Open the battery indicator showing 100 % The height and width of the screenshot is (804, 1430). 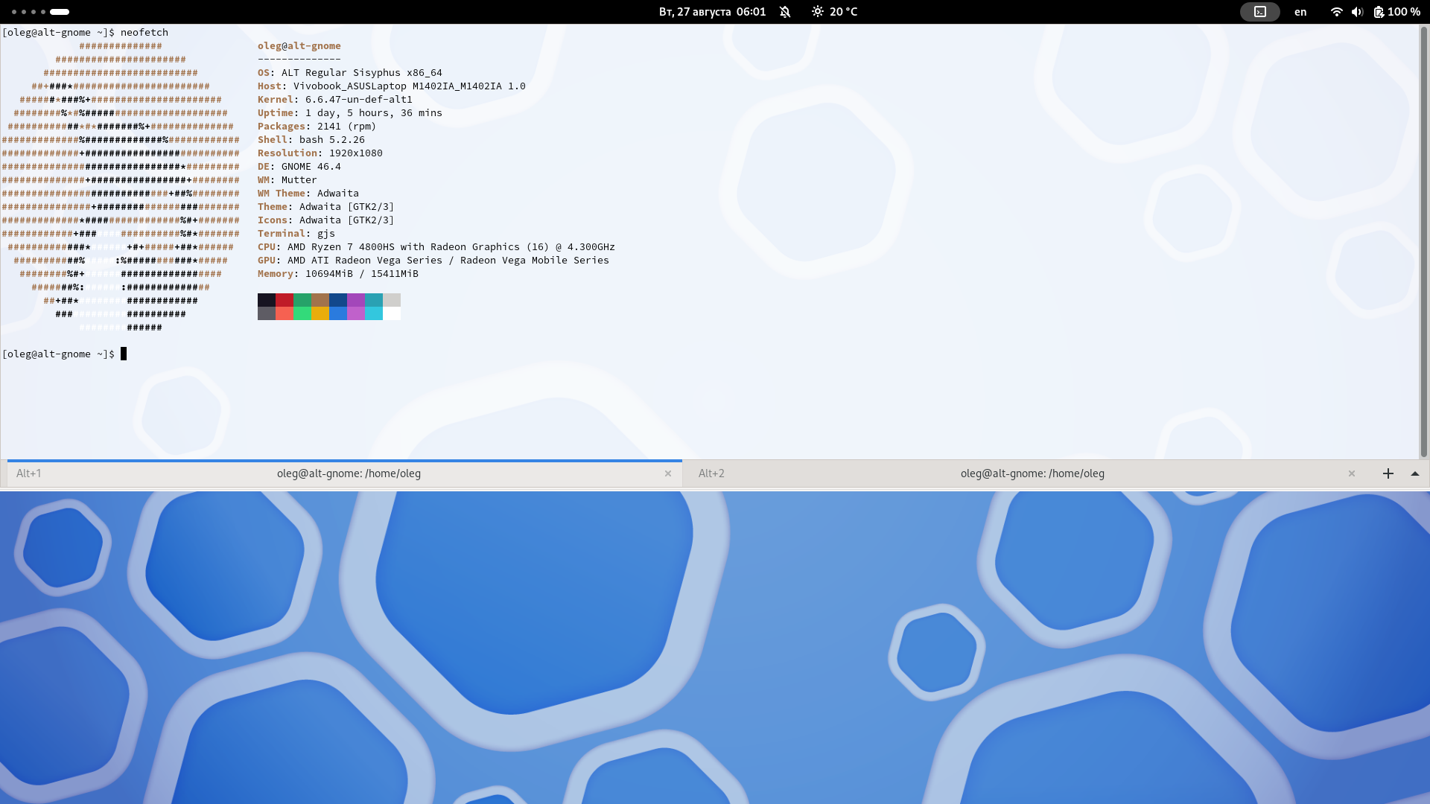coord(1397,12)
